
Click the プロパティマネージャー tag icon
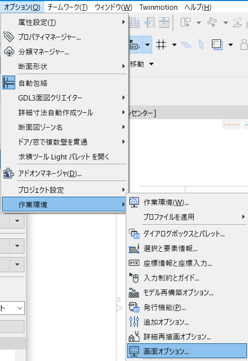point(9,37)
